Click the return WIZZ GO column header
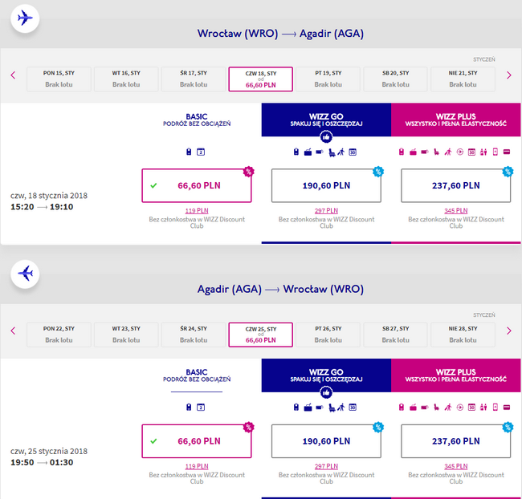This screenshot has height=499, width=522. 326,375
